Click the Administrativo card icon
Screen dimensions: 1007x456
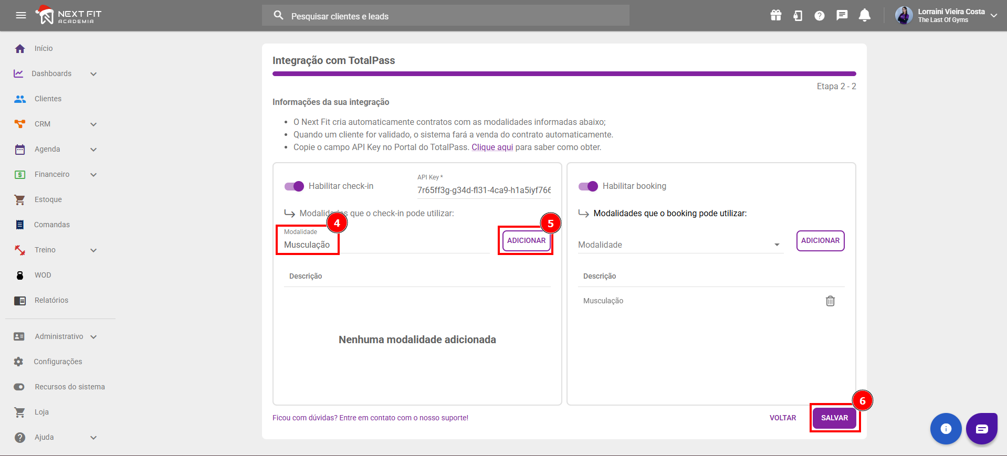(19, 336)
